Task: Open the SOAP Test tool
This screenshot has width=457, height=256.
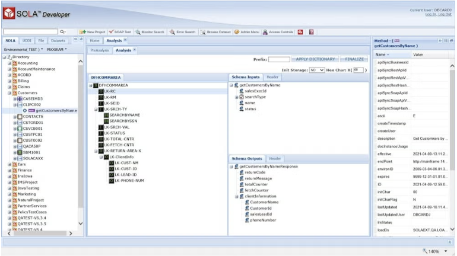Action: 120,32
